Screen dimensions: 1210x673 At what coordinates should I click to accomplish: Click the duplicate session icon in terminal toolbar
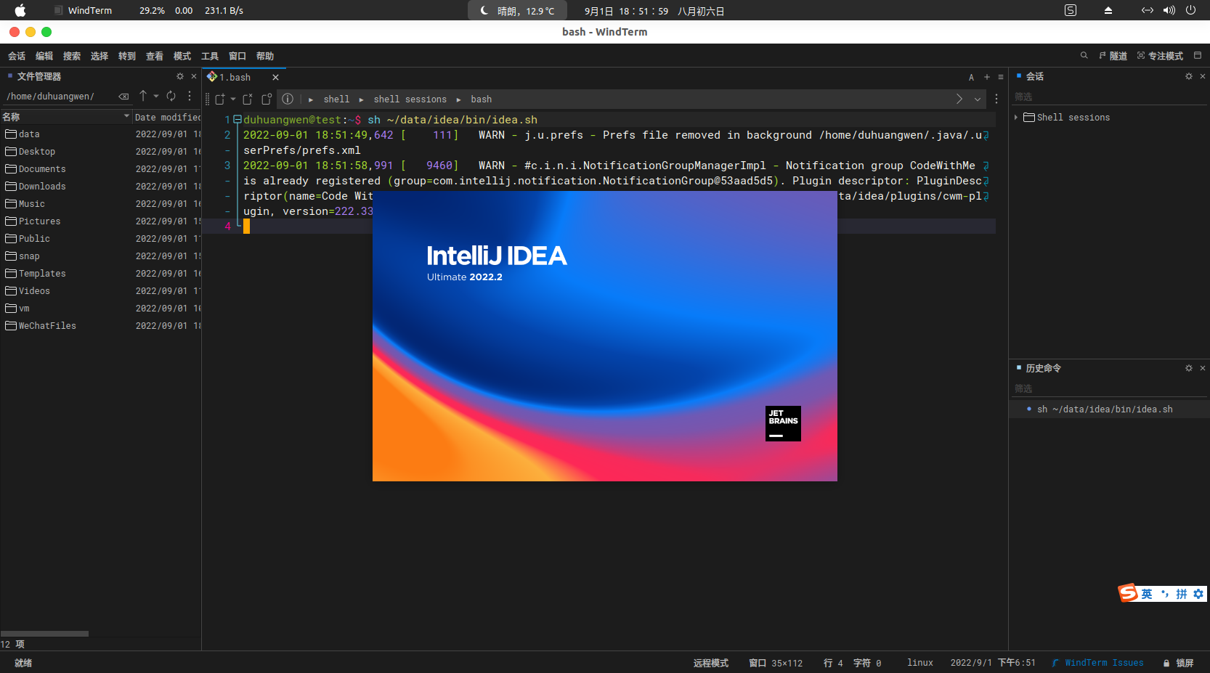[x=267, y=99]
